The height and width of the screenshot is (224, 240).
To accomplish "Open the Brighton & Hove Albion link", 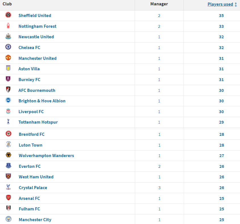I will click(42, 101).
